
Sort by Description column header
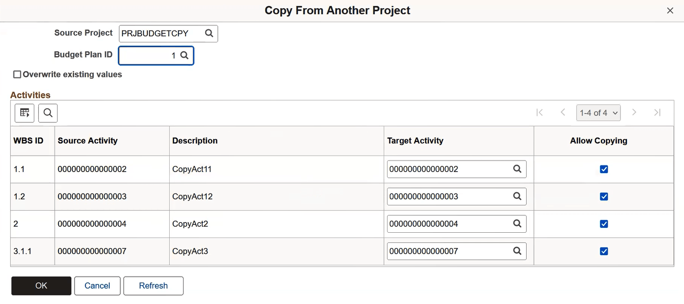click(x=195, y=141)
